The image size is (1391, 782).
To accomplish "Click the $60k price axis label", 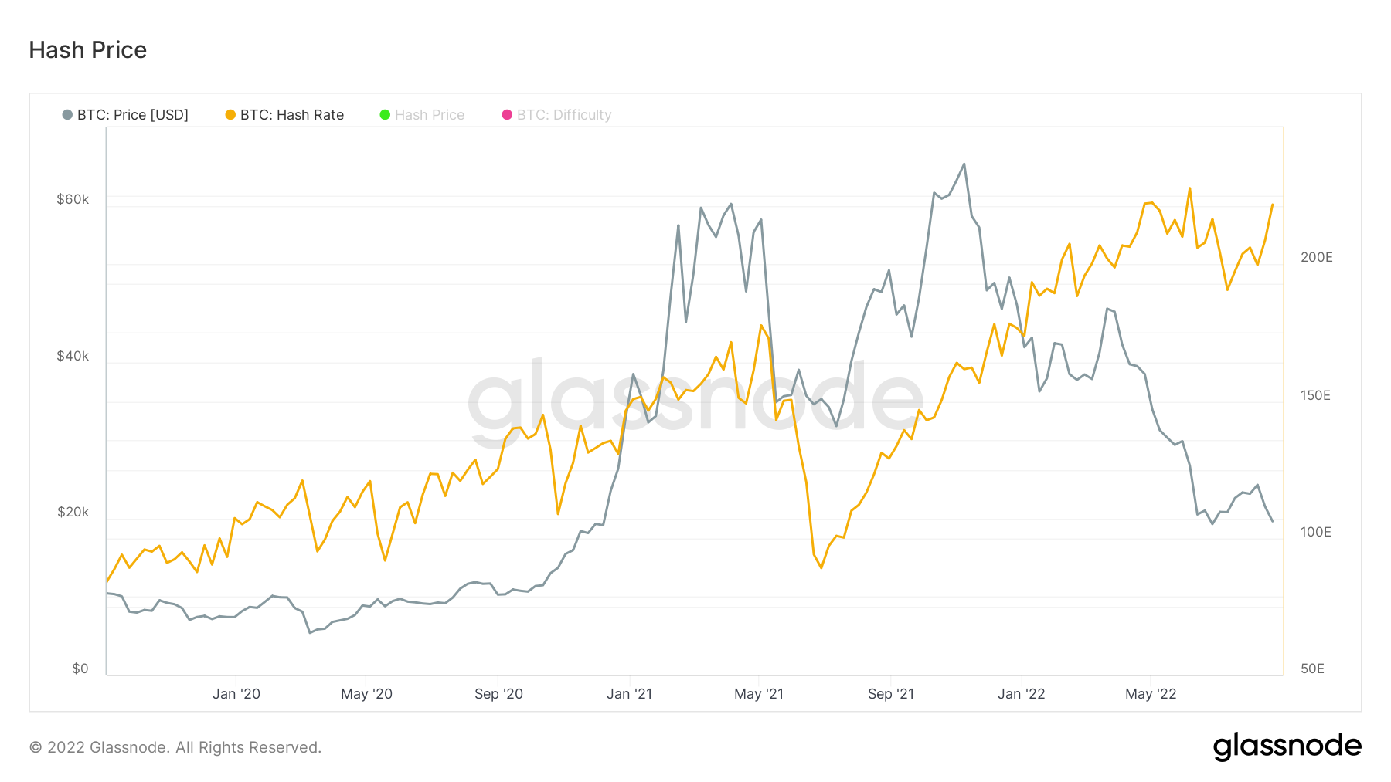I will [73, 199].
